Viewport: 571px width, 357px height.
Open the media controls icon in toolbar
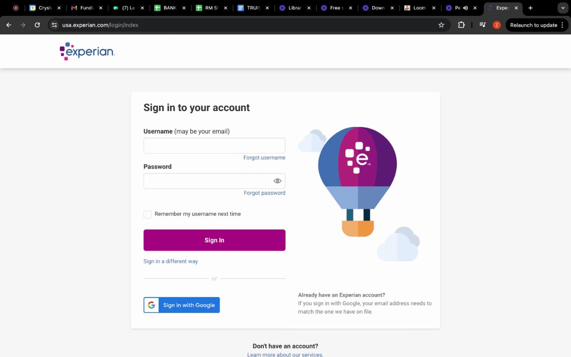point(482,25)
